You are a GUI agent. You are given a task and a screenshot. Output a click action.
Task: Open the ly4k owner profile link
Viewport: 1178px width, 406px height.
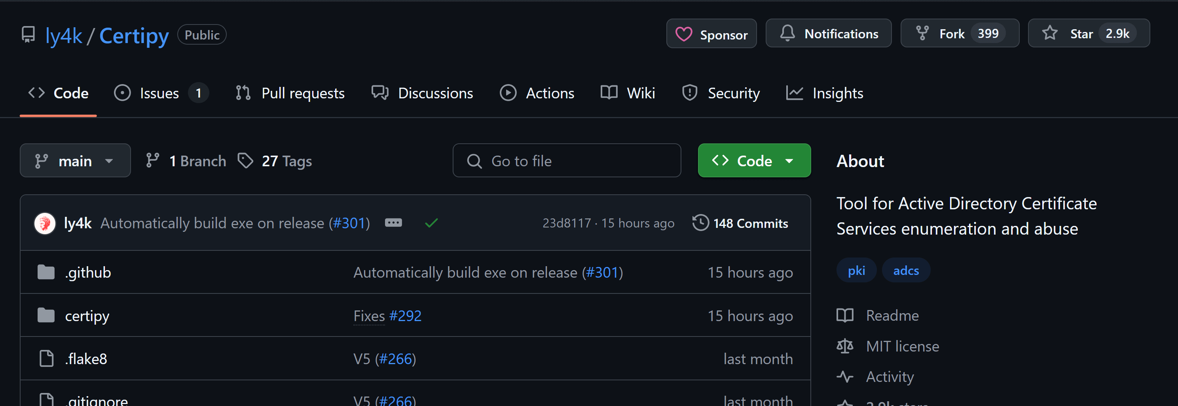[x=64, y=36]
